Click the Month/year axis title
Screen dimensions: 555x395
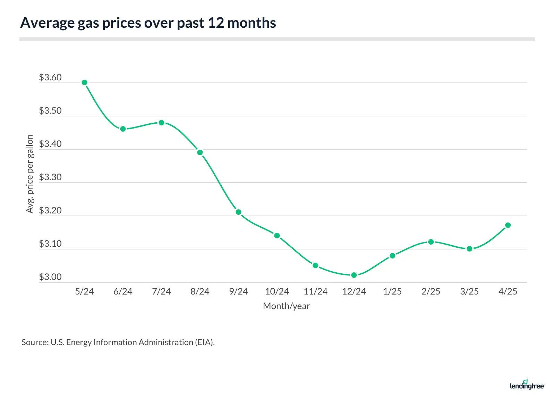286,306
